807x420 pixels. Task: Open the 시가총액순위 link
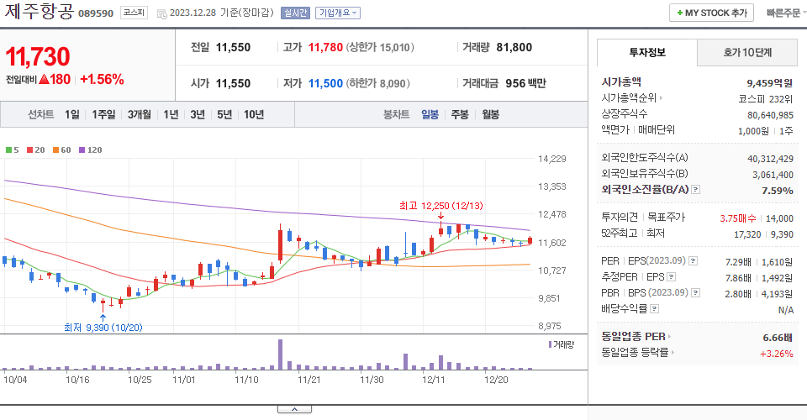[x=631, y=97]
